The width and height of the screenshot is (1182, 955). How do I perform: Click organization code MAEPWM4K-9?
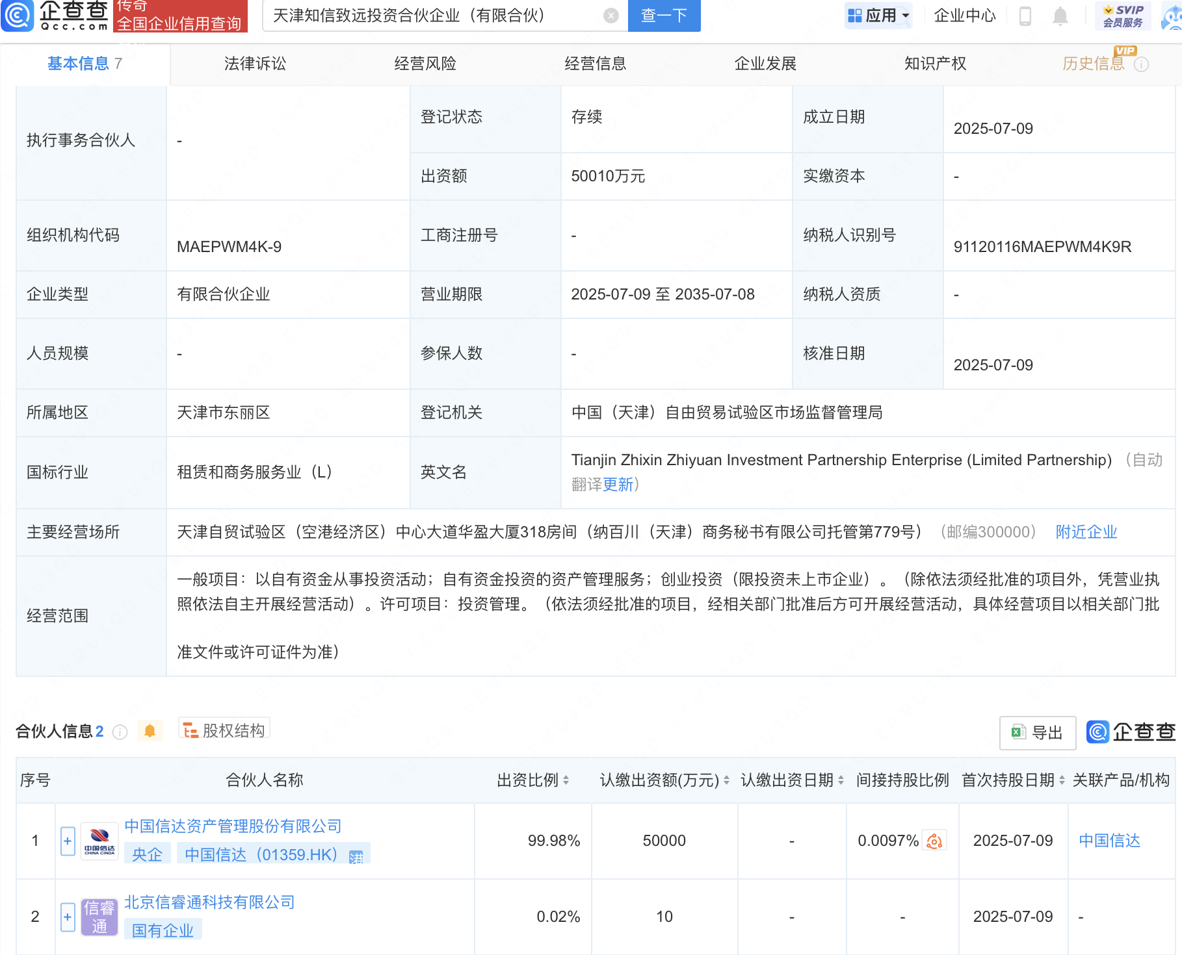click(x=229, y=247)
